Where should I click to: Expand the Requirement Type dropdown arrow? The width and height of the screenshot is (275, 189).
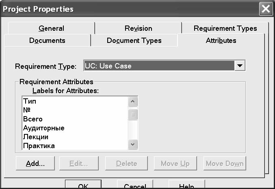[240, 66]
